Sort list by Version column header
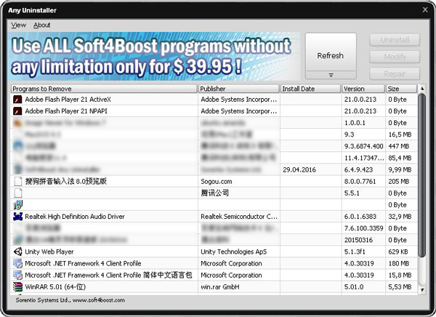The image size is (436, 317). point(363,89)
